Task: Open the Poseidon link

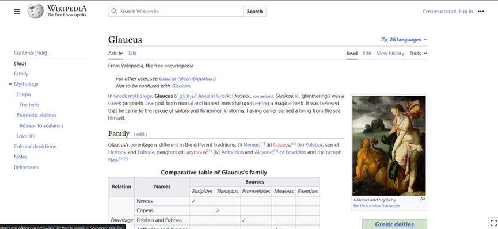Action: [x=296, y=152]
